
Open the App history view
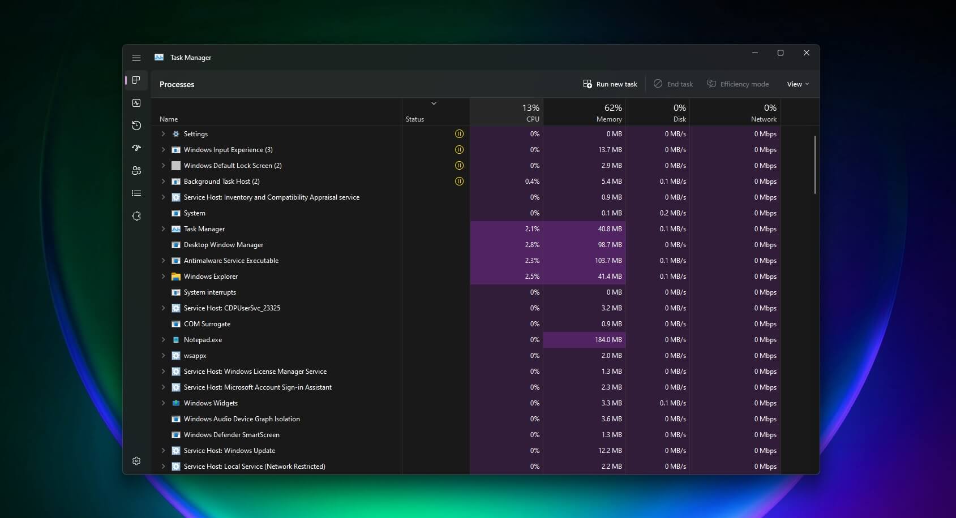[x=136, y=126]
